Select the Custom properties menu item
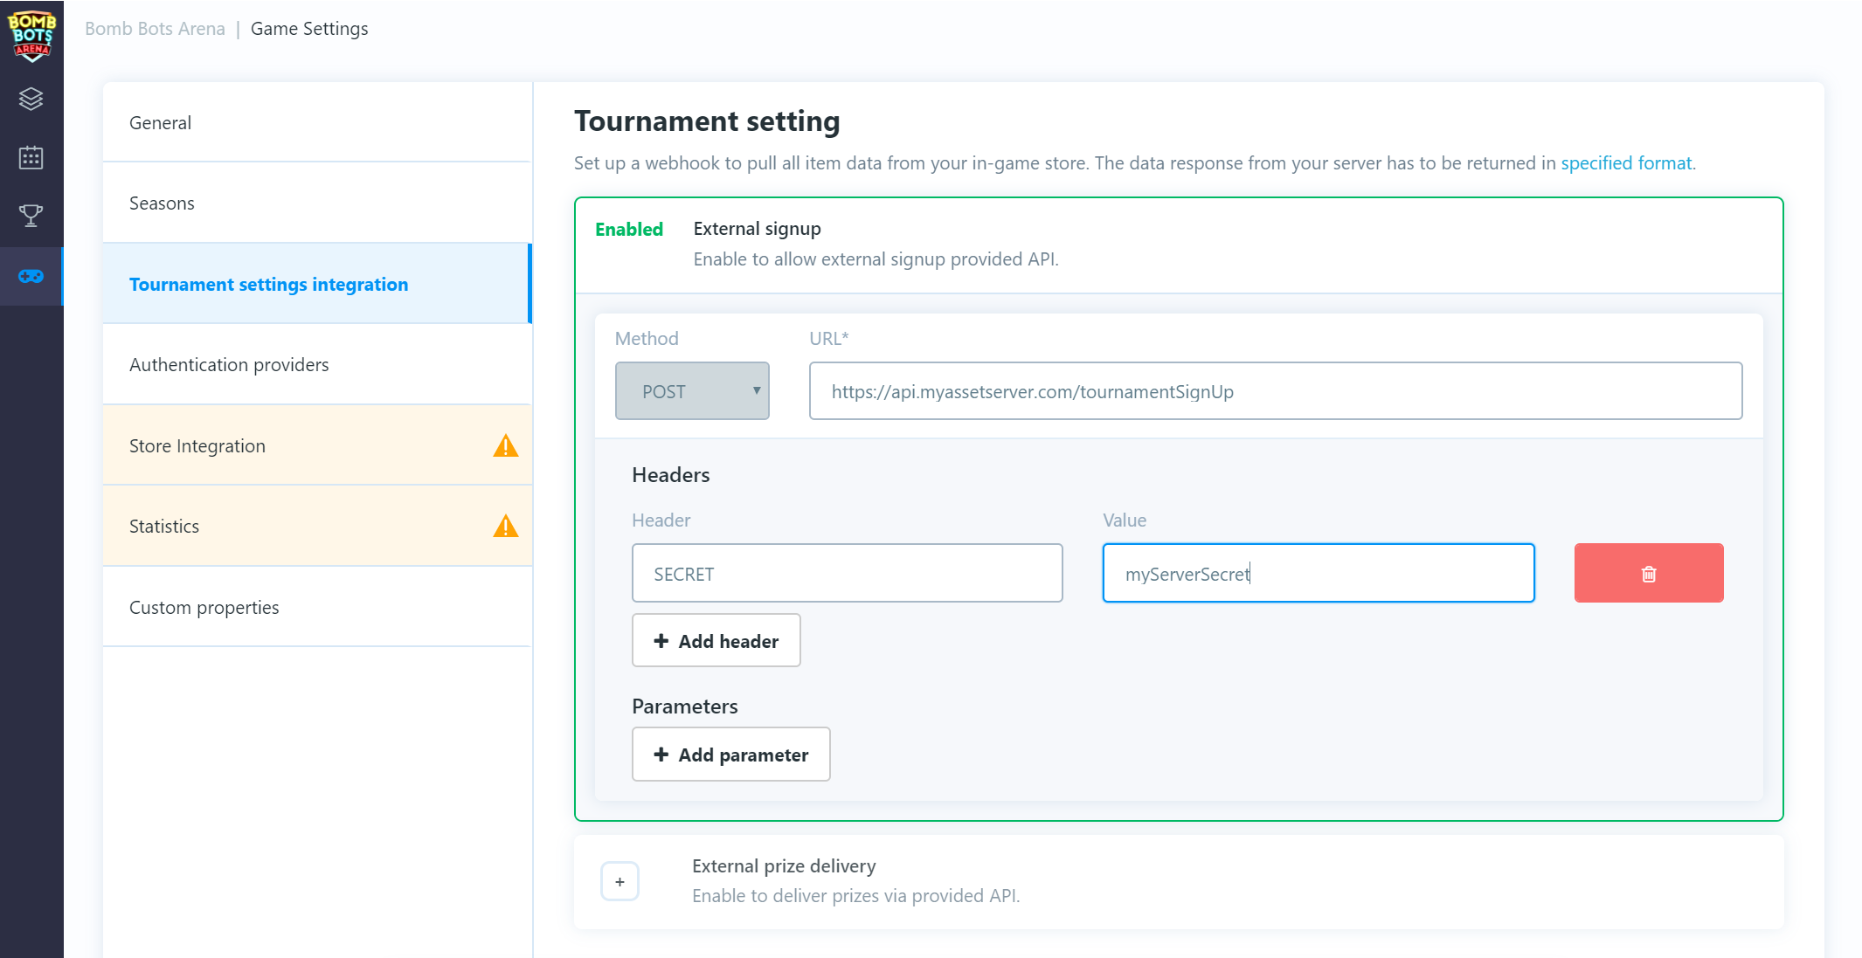The height and width of the screenshot is (958, 1862). click(x=204, y=606)
